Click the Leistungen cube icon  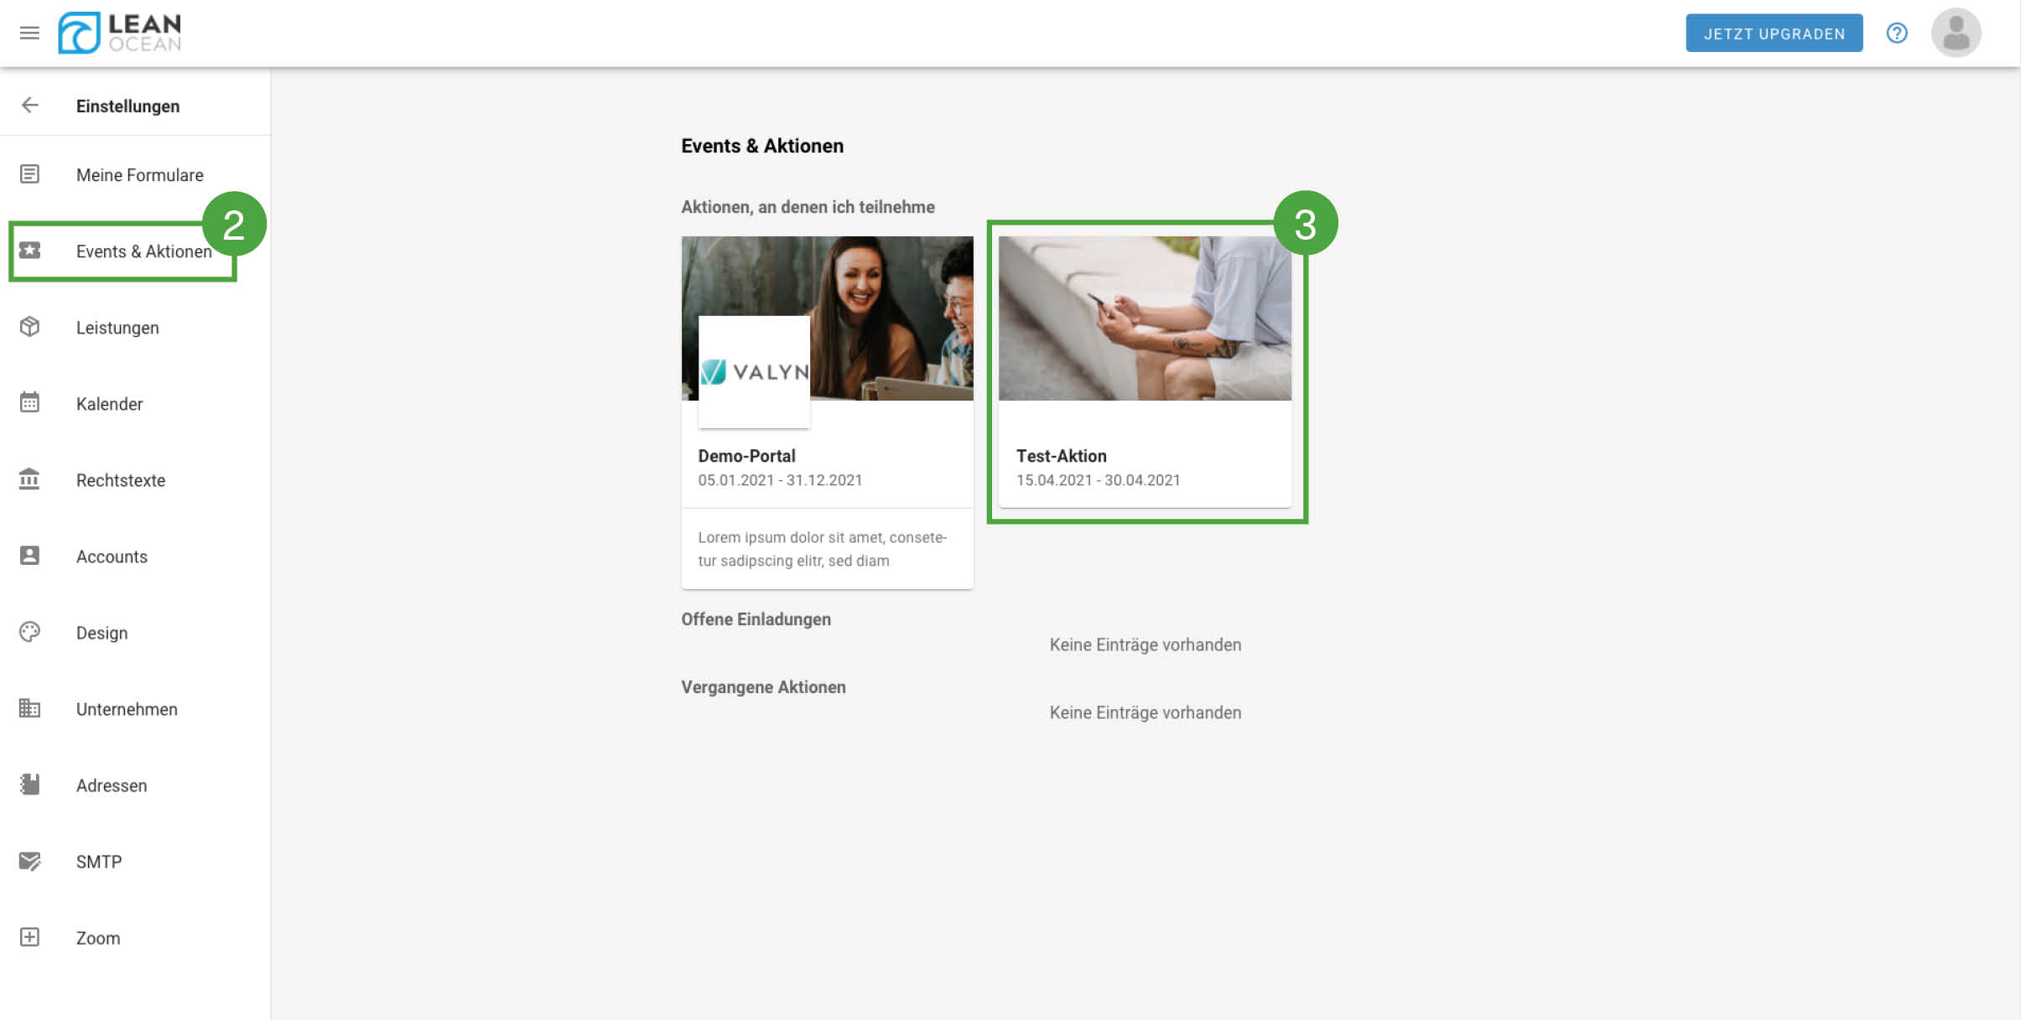[29, 327]
